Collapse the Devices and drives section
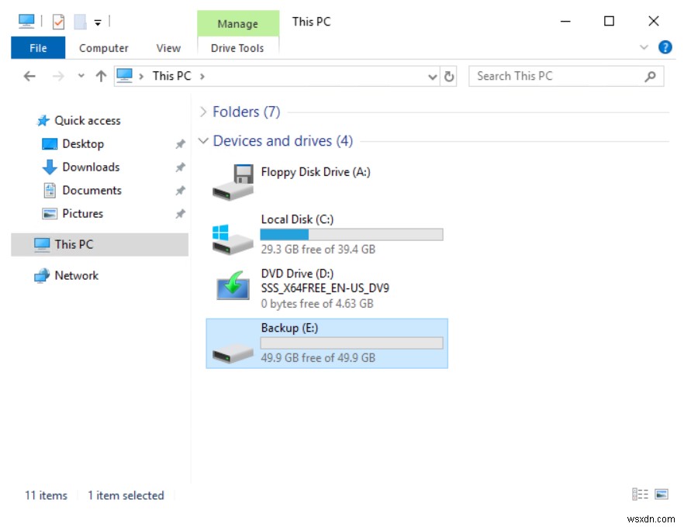The image size is (684, 527). coord(203,140)
